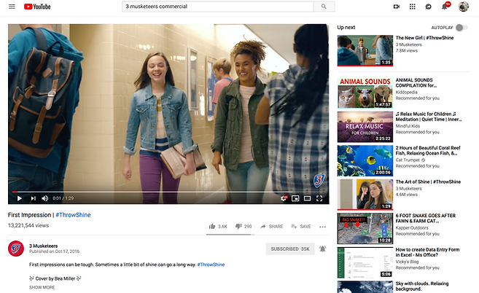Enable theater mode
Image resolution: width=479 pixels, height=293 pixels.
click(308, 198)
